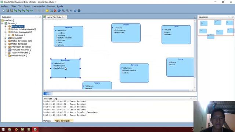This screenshot has width=235, height=132.
Task: Open Firefox from the taskbar
Action: point(16,129)
